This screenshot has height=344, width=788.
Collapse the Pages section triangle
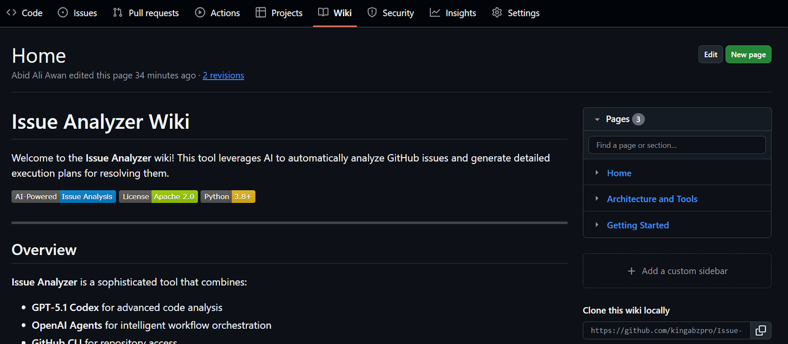(597, 119)
